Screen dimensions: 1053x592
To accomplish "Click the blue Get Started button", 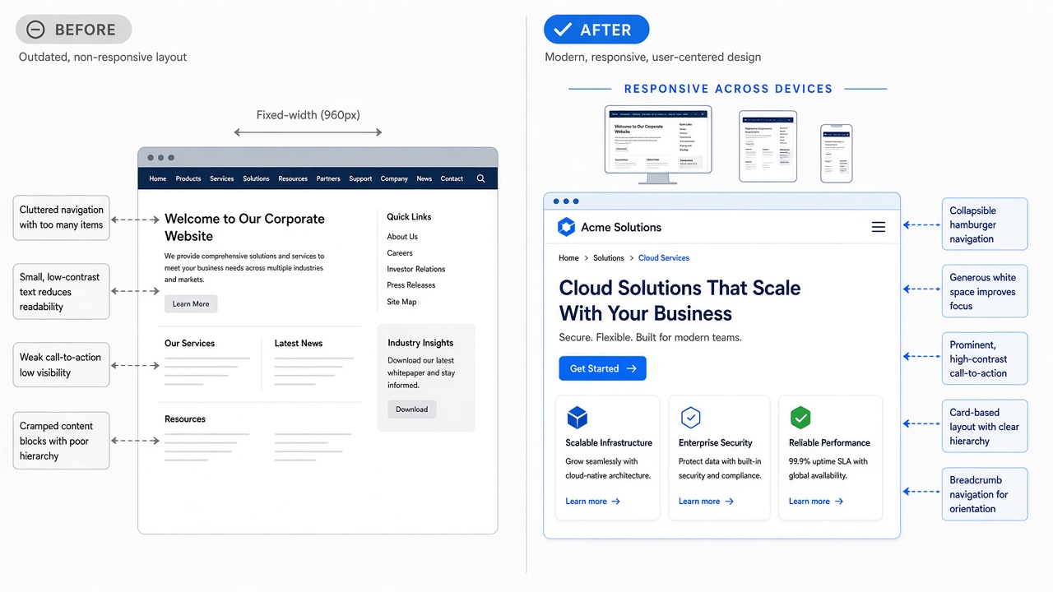I will coord(603,368).
